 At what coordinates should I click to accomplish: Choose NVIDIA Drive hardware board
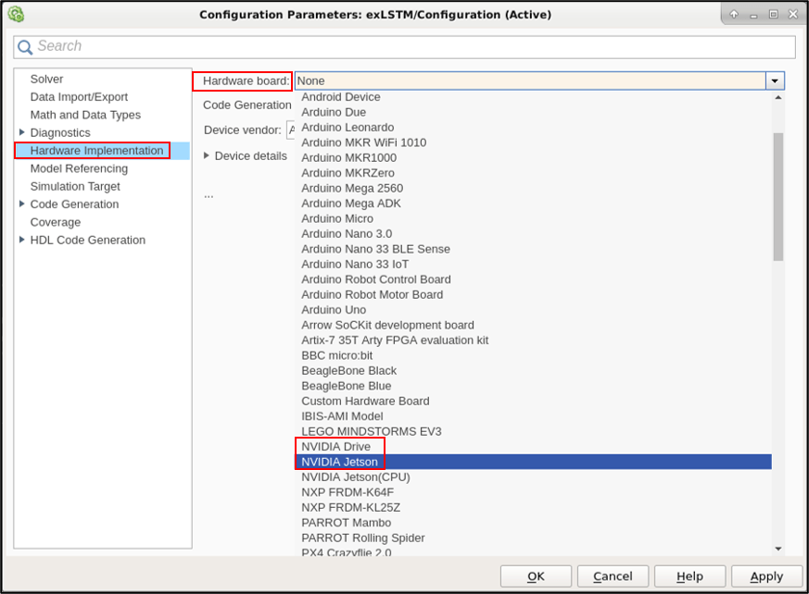pos(335,447)
